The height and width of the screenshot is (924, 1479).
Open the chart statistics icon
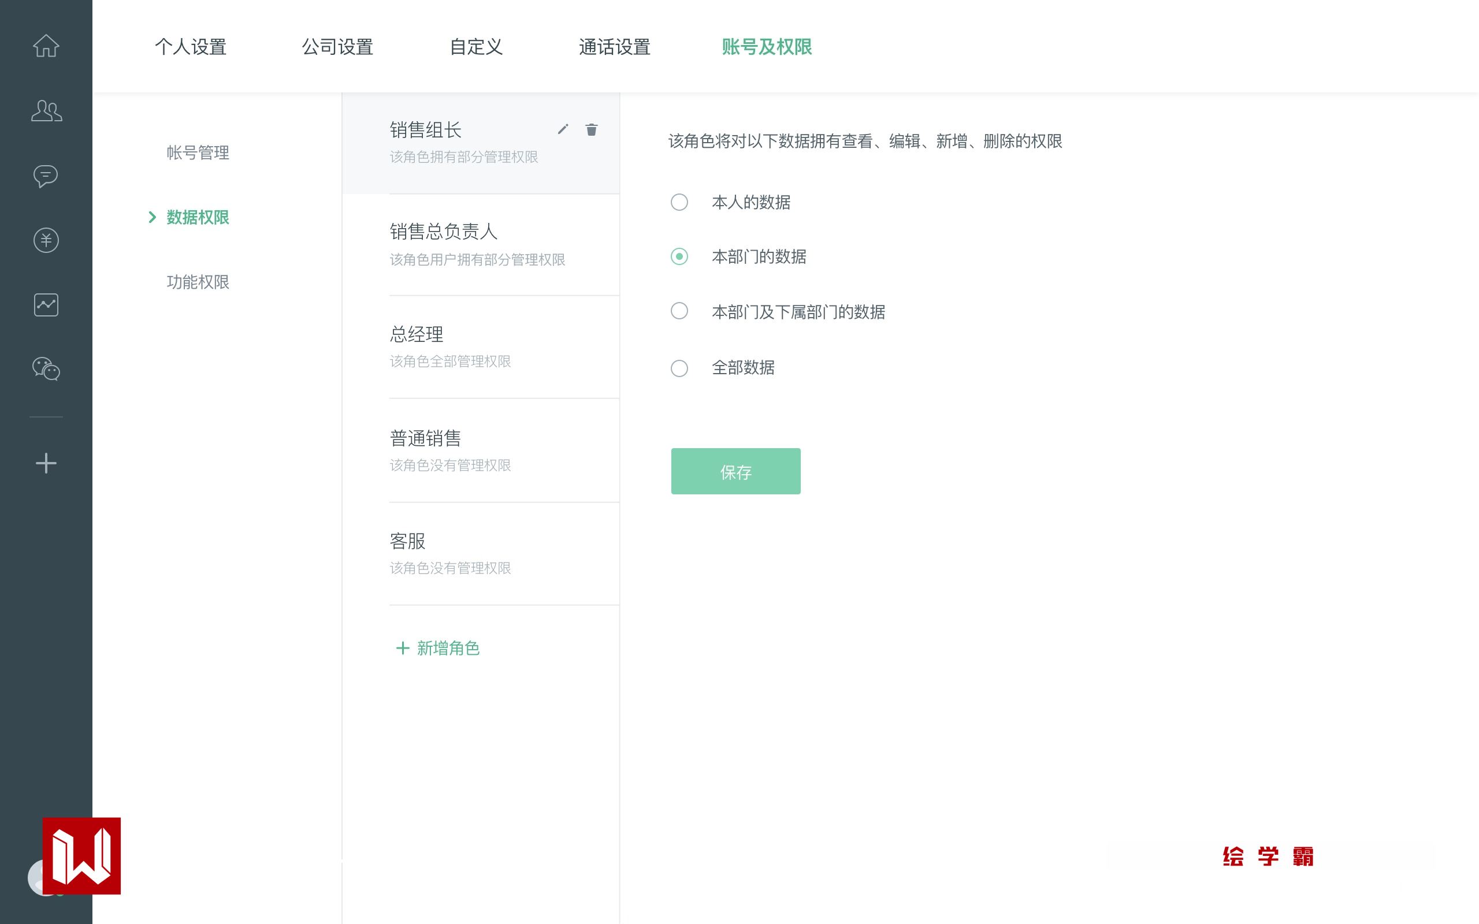click(x=46, y=304)
